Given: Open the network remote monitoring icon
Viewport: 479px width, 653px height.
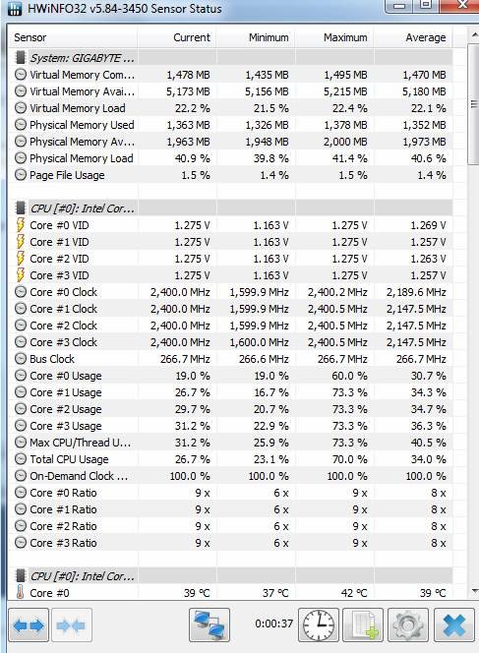Looking at the screenshot, I should coord(210,624).
